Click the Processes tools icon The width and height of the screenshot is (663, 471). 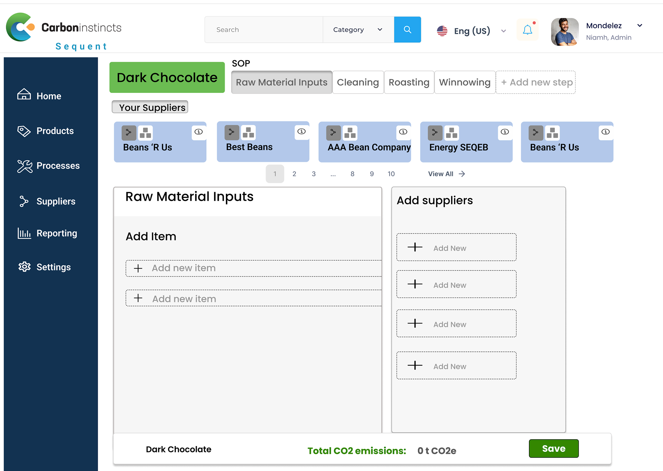tap(25, 166)
